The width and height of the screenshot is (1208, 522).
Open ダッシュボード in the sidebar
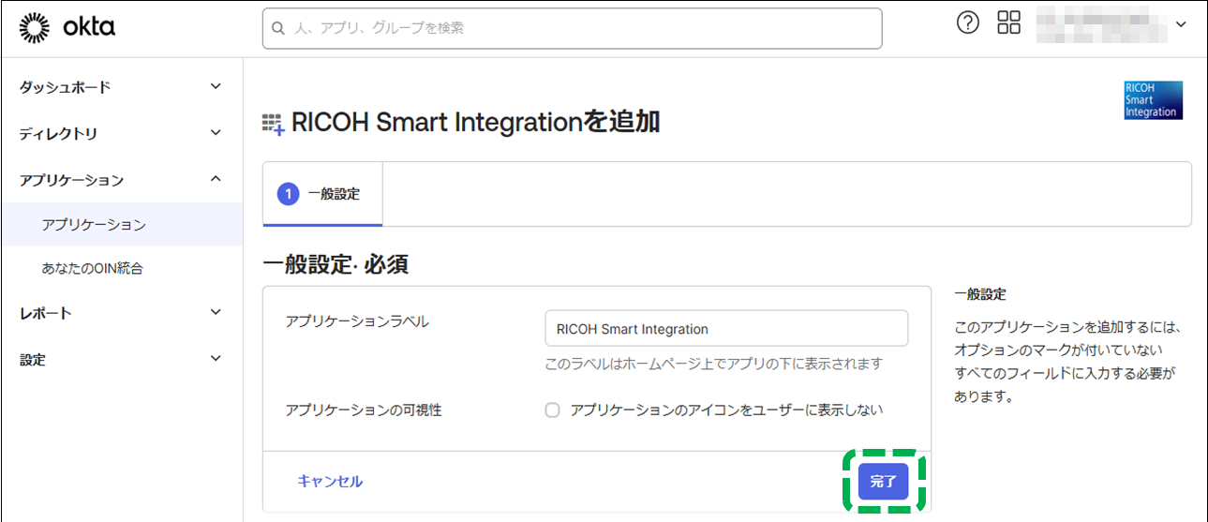(x=66, y=87)
